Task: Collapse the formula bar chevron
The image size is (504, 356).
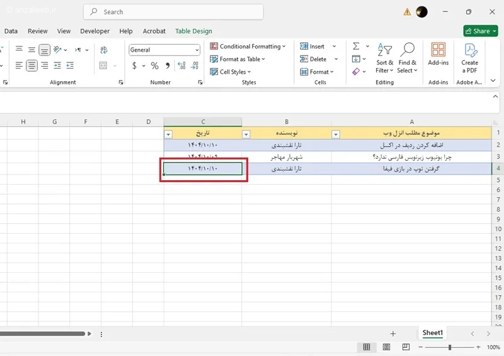Action: tap(495, 96)
